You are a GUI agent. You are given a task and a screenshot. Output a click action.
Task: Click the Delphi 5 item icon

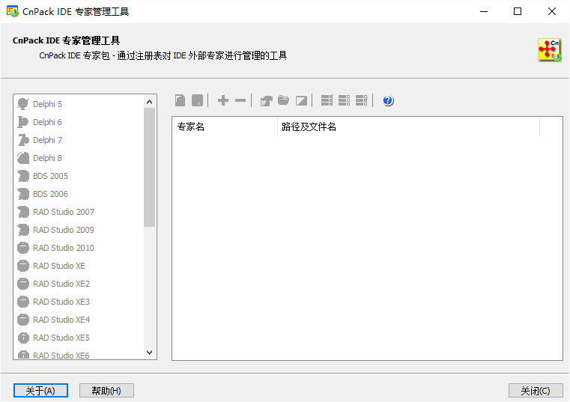tap(23, 104)
